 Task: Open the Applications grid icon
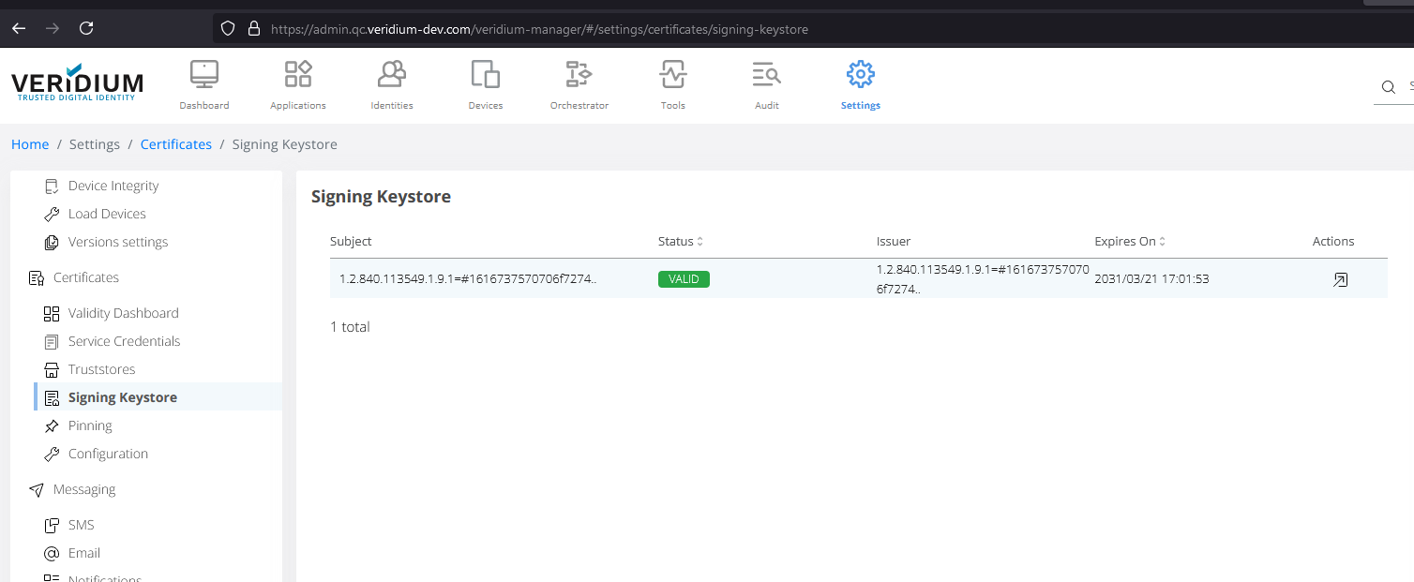tap(298, 74)
